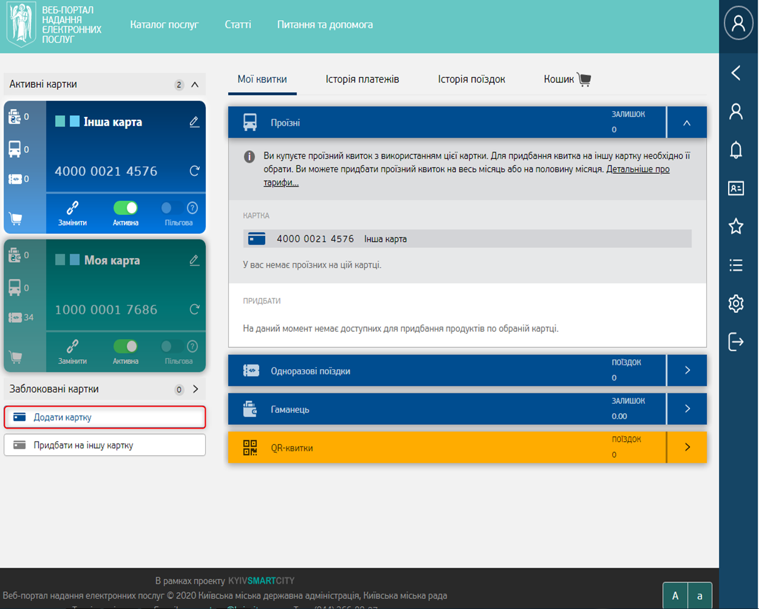
Task: Toggle Активна switch on Моя карта
Action: coord(125,346)
